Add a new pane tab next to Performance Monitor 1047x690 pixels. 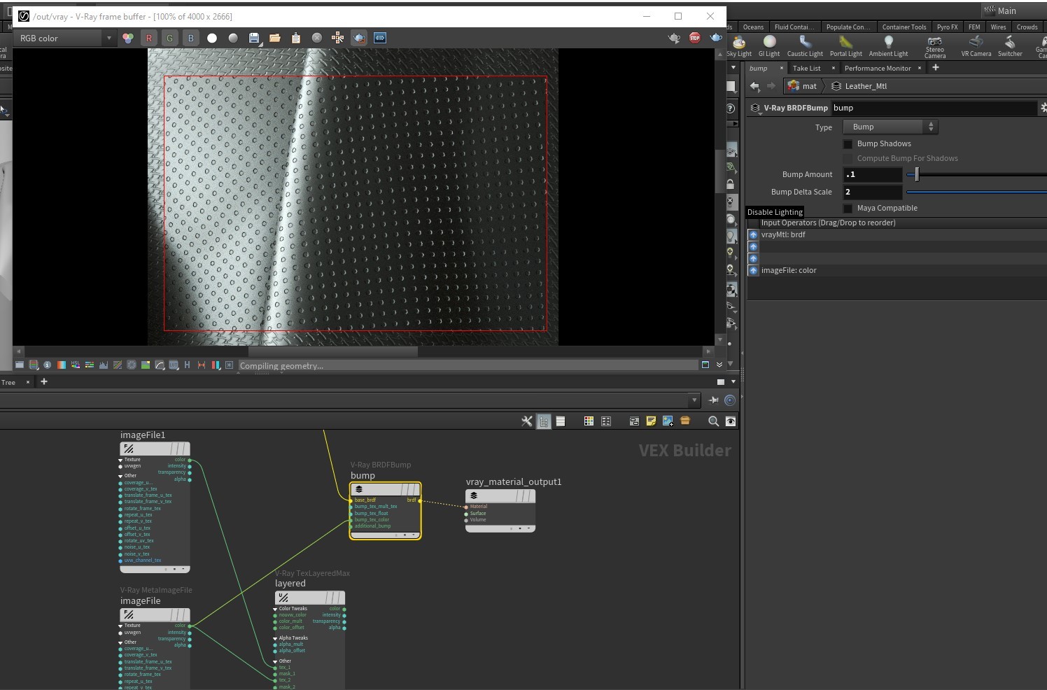936,68
